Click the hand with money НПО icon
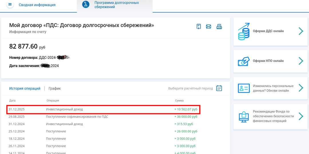 pyautogui.click(x=244, y=61)
